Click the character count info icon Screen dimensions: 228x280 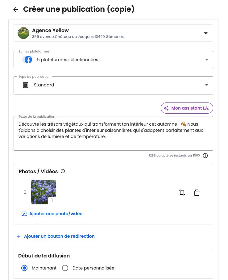click(x=205, y=156)
